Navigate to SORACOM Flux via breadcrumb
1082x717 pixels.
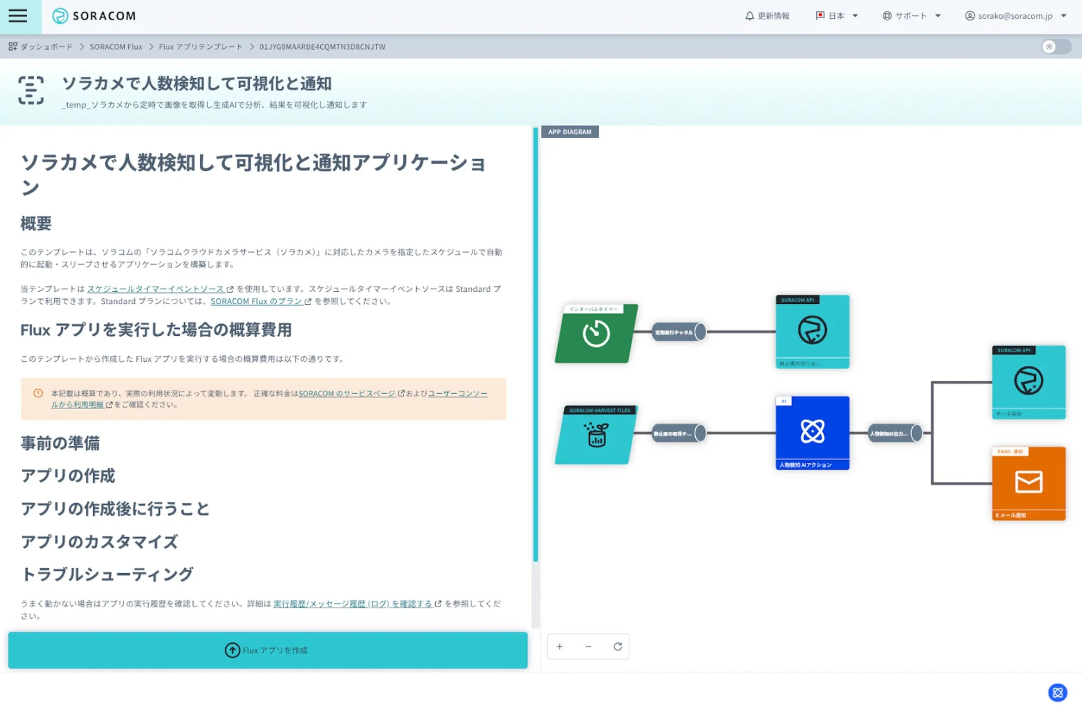pyautogui.click(x=115, y=47)
